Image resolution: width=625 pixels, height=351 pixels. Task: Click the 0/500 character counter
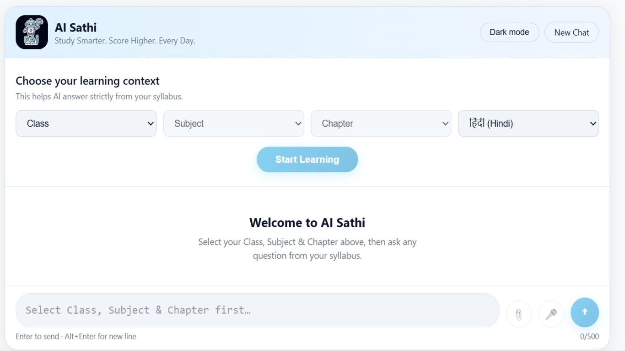[589, 336]
